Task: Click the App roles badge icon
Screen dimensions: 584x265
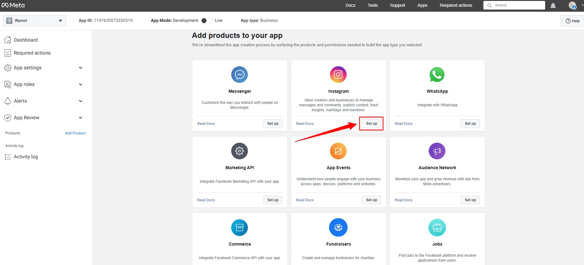Action: pyautogui.click(x=8, y=84)
